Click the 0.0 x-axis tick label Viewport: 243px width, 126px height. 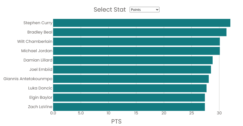(53, 113)
